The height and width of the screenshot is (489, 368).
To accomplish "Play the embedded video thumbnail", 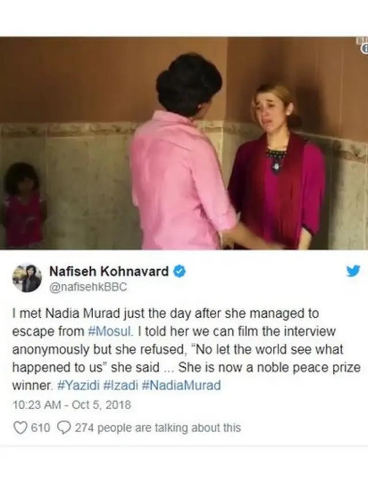I will click(184, 143).
